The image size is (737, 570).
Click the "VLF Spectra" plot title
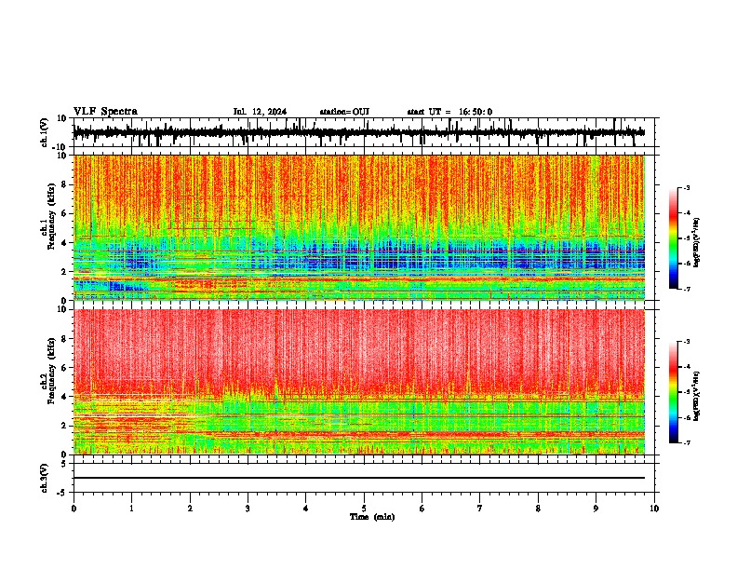(x=106, y=112)
